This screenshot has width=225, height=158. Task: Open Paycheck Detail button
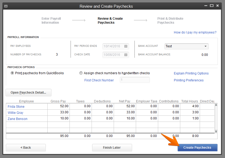point(28,93)
